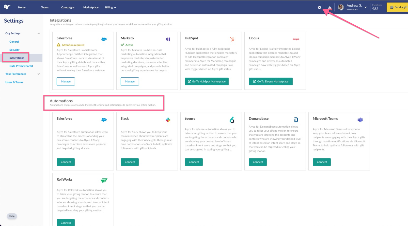The width and height of the screenshot is (408, 226).
Task: Open the notifications bell
Action: point(330,7)
